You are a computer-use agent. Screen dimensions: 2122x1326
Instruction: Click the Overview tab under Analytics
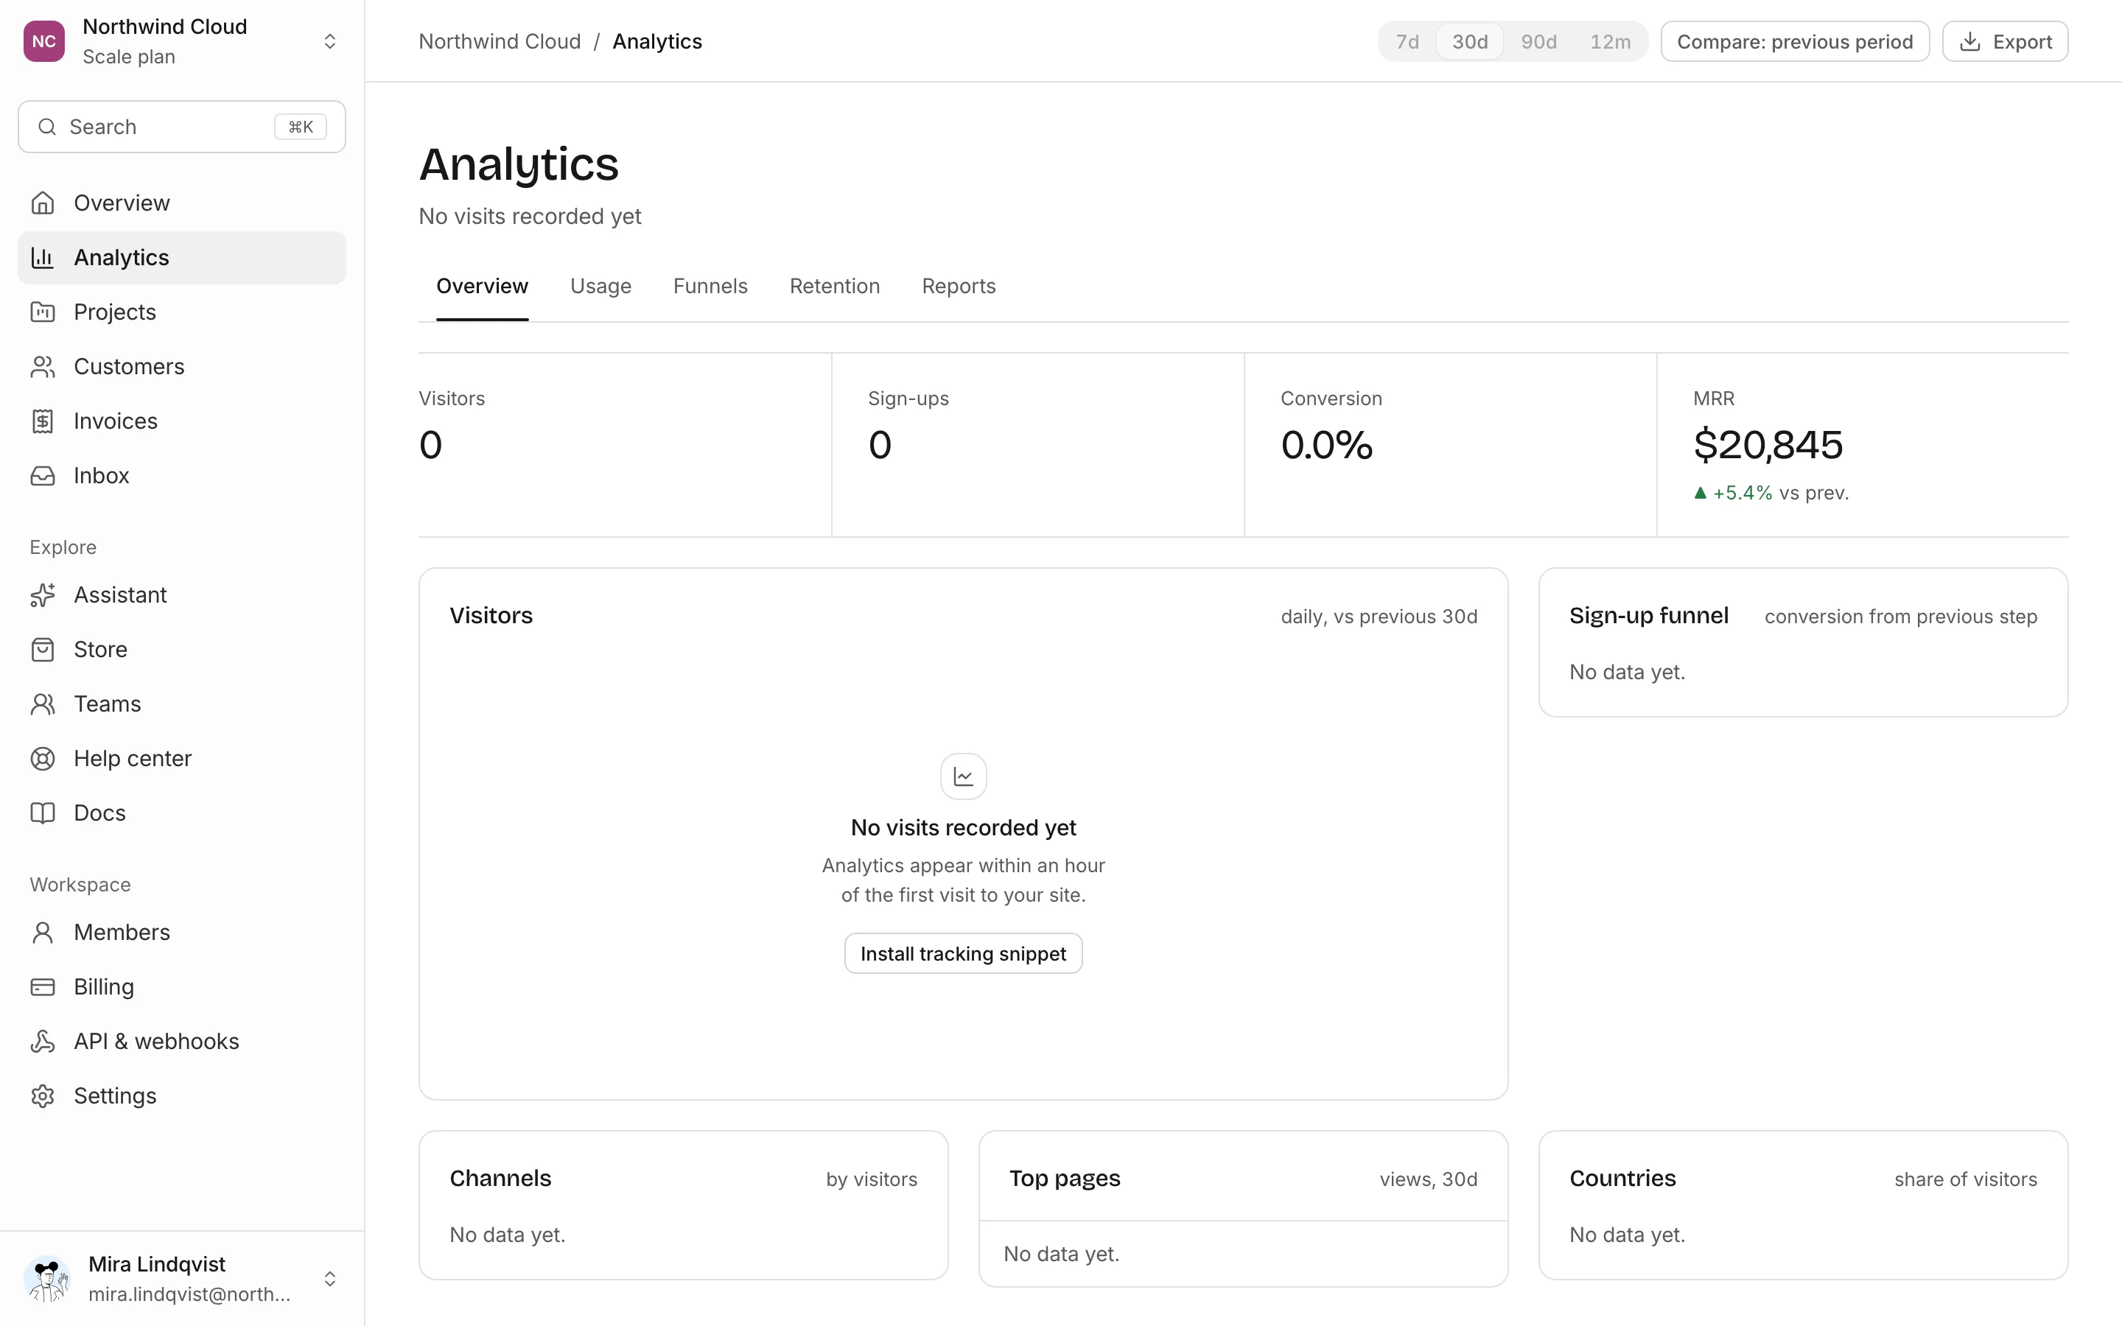(x=483, y=286)
